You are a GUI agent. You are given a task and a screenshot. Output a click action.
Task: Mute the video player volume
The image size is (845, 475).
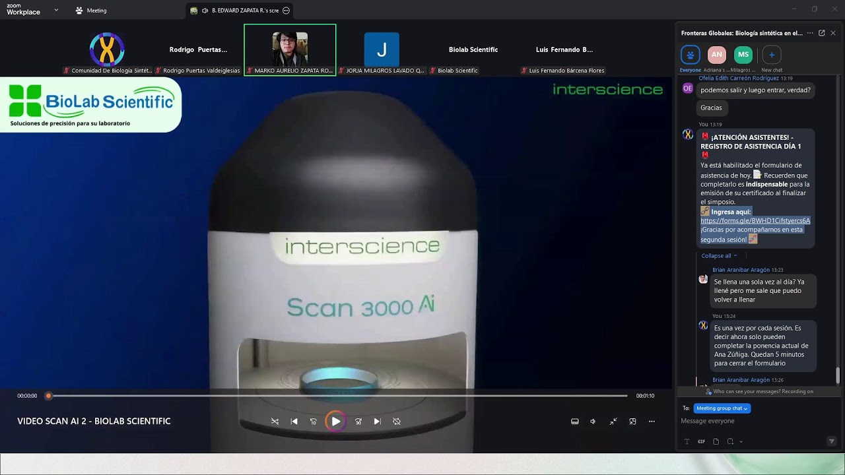click(593, 422)
